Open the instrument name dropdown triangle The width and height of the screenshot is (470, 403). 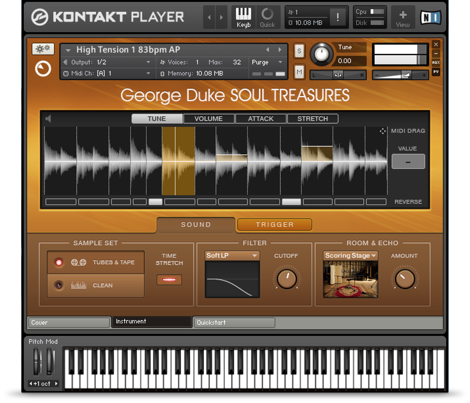(68, 50)
